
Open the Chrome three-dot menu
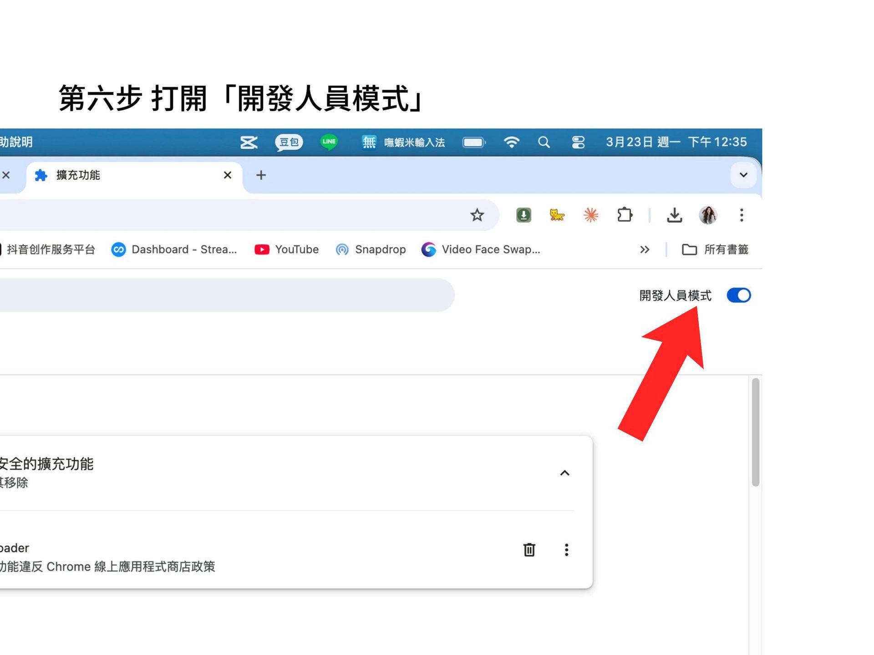(x=742, y=215)
